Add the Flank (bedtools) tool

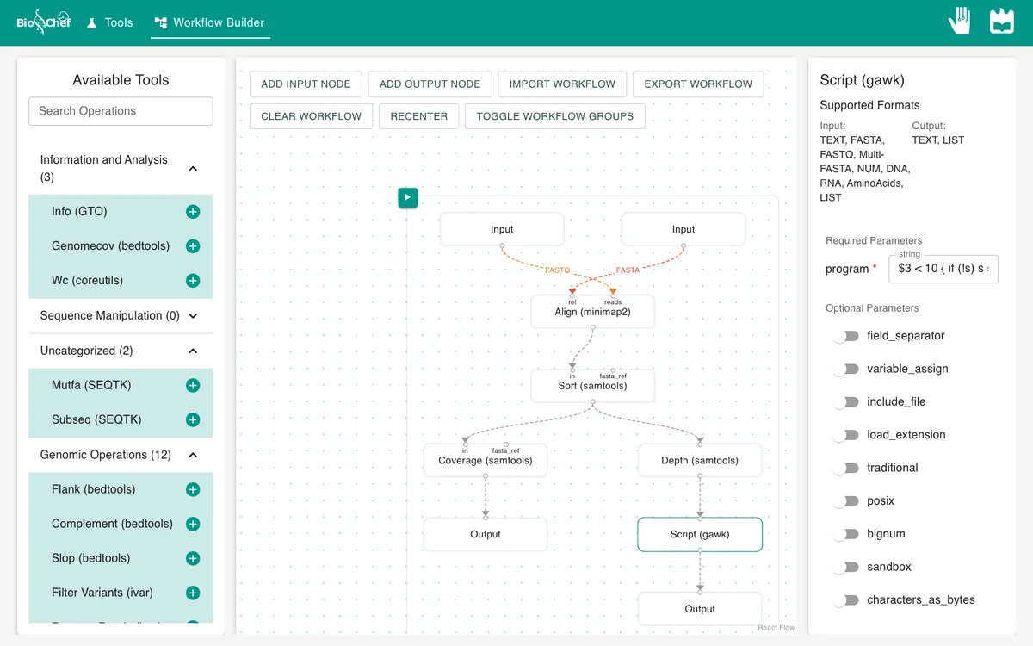(x=193, y=490)
